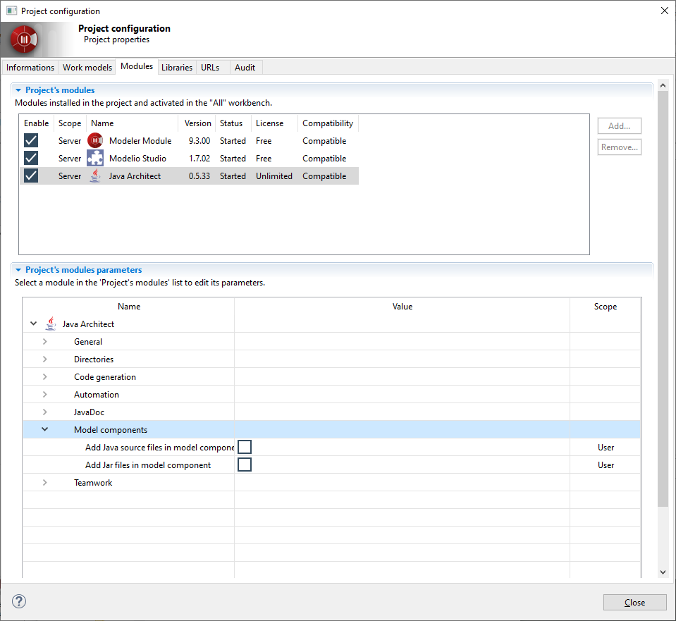676x621 pixels.
Task: Expand the General parameters group
Action: point(45,342)
